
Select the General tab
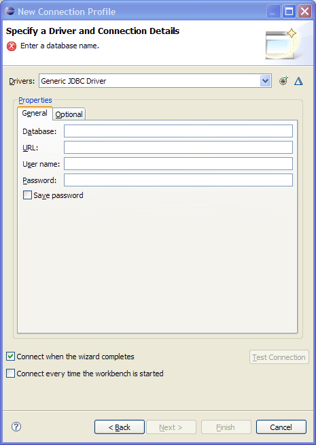35,113
